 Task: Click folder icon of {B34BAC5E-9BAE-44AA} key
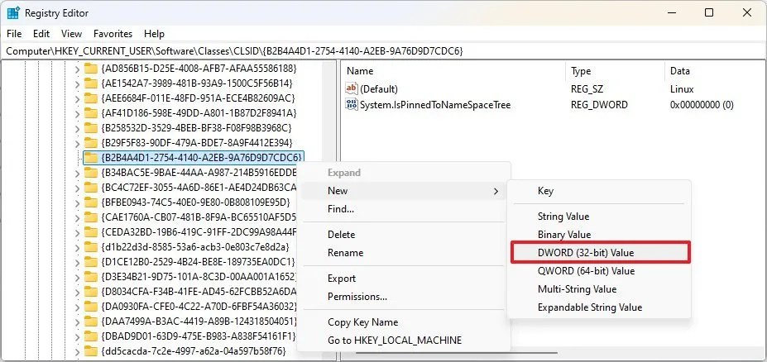(x=90, y=173)
